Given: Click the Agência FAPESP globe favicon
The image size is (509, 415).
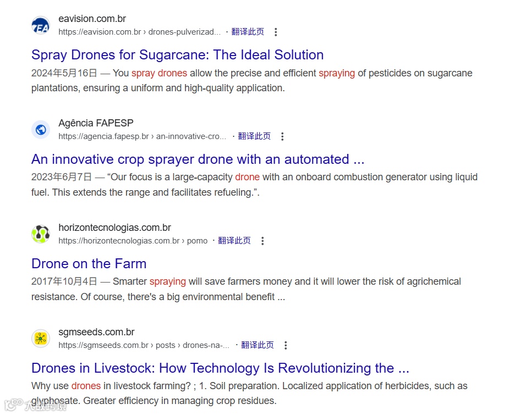Looking at the screenshot, I should tap(41, 130).
